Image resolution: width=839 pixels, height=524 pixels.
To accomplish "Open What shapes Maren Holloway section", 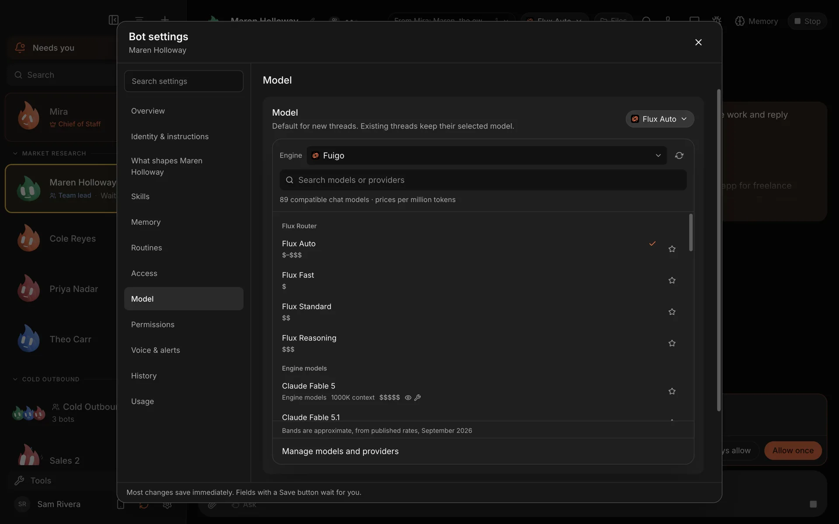I will pos(184,166).
